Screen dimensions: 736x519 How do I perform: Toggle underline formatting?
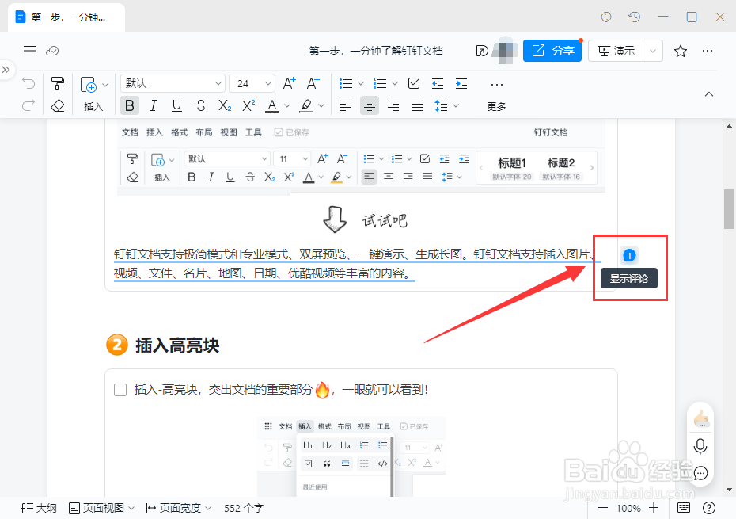(176, 105)
